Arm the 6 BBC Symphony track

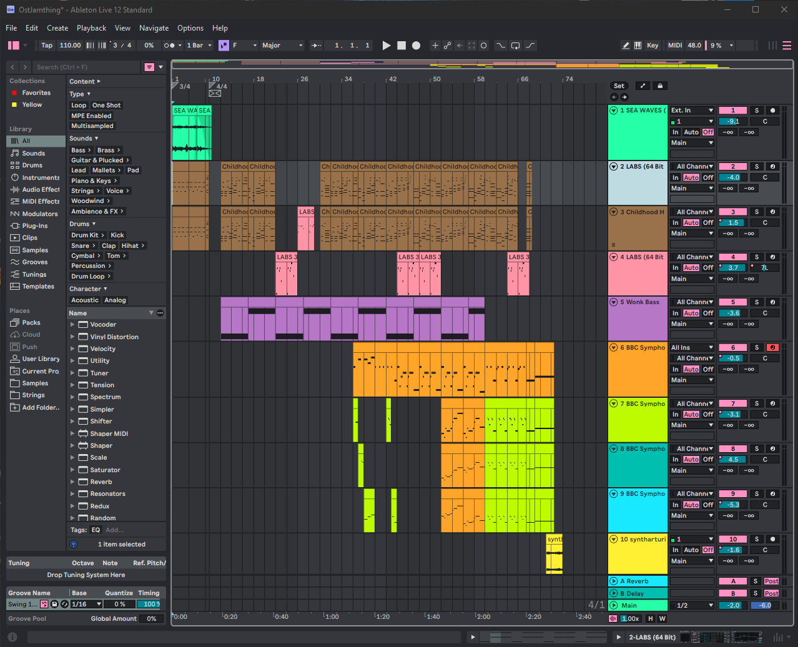coord(772,348)
